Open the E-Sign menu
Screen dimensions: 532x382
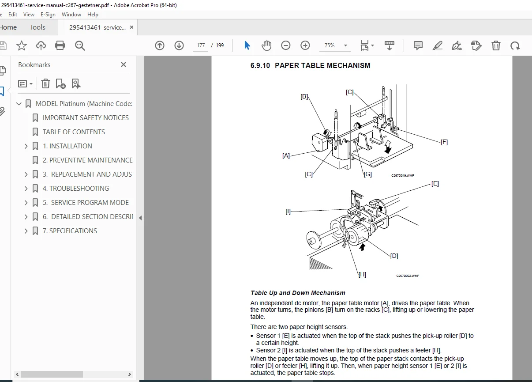48,15
